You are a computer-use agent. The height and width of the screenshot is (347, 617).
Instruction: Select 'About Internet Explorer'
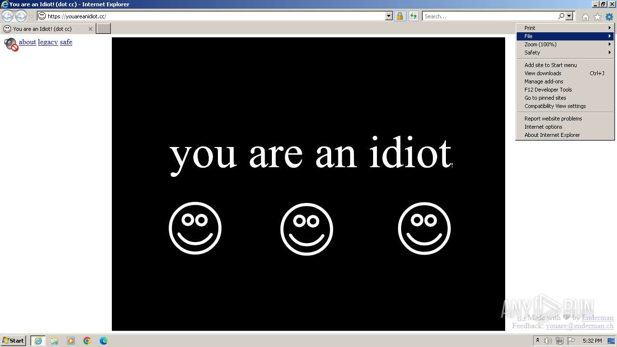tap(565, 135)
